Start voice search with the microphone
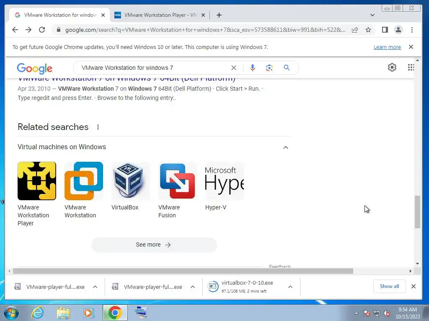This screenshot has height=321, width=429. point(253,68)
